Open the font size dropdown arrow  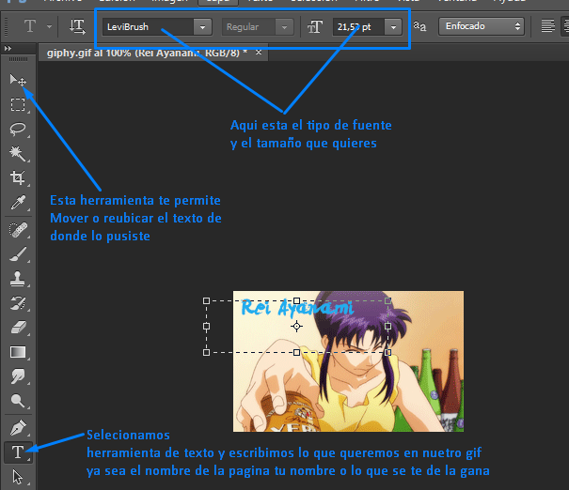[x=393, y=27]
